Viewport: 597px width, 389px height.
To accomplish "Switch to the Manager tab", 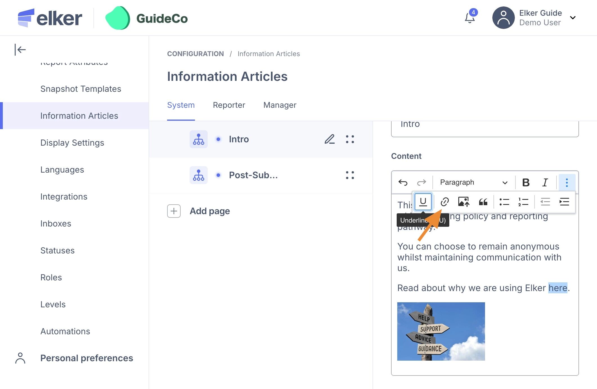I will pos(280,105).
